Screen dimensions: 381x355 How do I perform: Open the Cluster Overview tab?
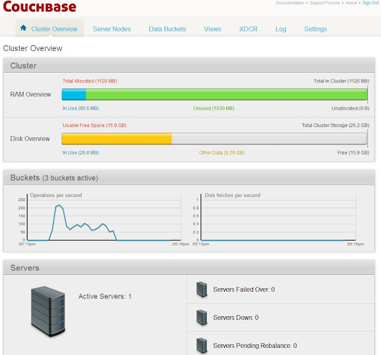[x=49, y=28]
